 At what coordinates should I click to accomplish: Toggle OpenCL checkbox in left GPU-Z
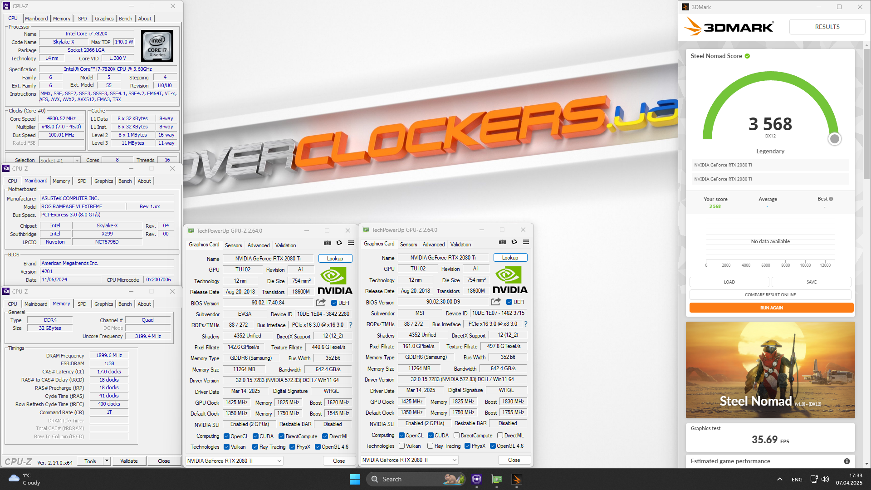pyautogui.click(x=226, y=436)
